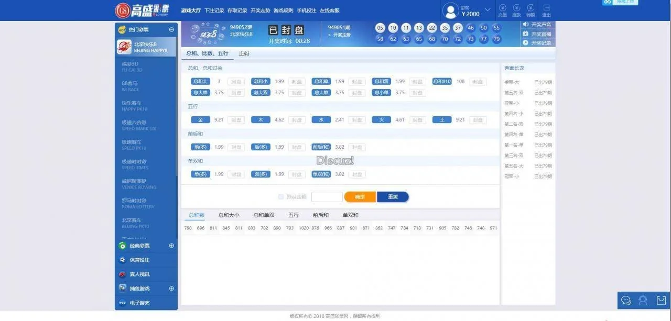671x321 pixels.
Task: Expand the 经典彩票 section
Action: click(171, 246)
